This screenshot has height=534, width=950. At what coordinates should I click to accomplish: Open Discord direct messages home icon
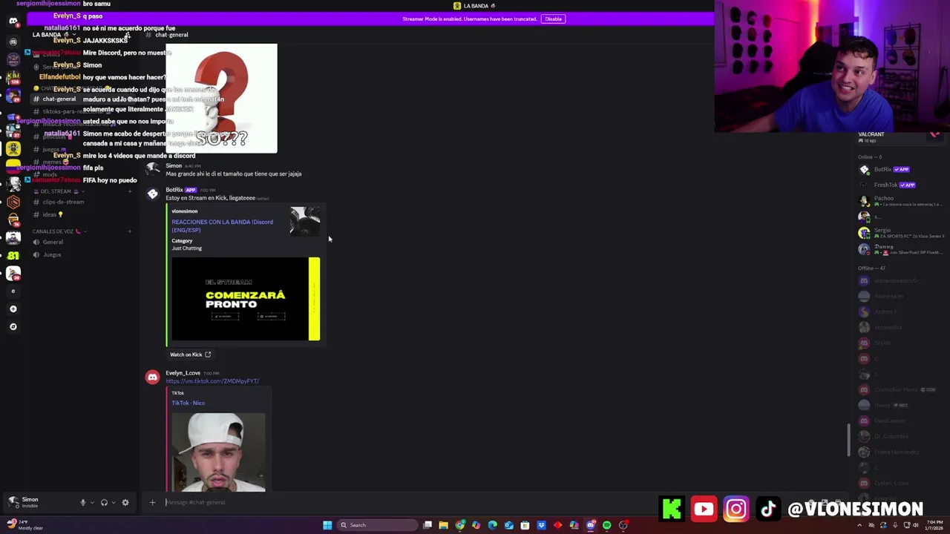point(13,21)
